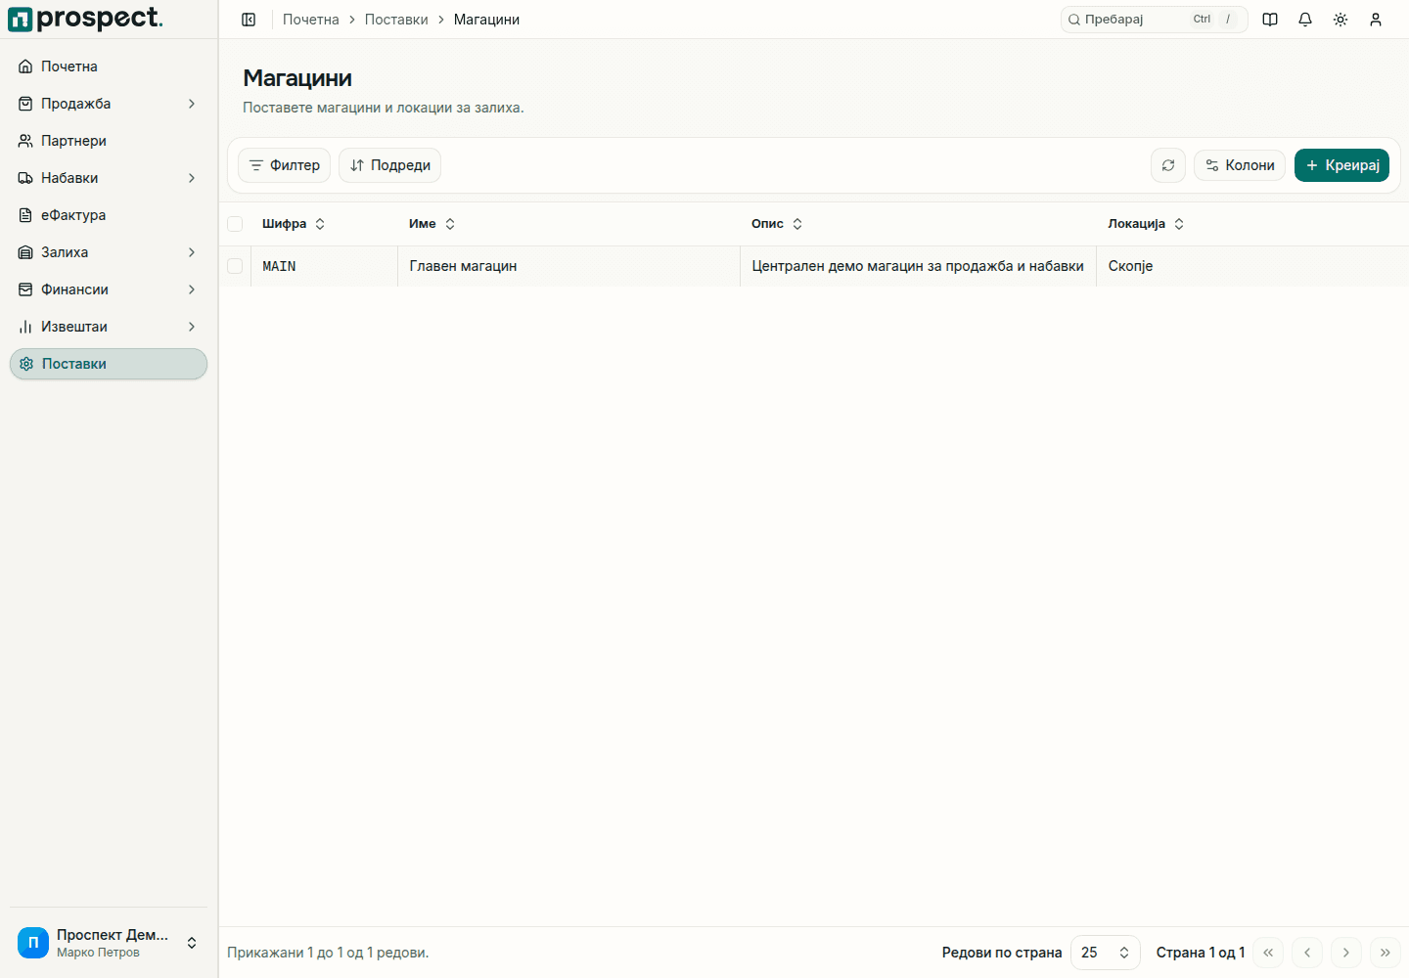
Task: Open the Колони columns button
Action: click(1240, 165)
